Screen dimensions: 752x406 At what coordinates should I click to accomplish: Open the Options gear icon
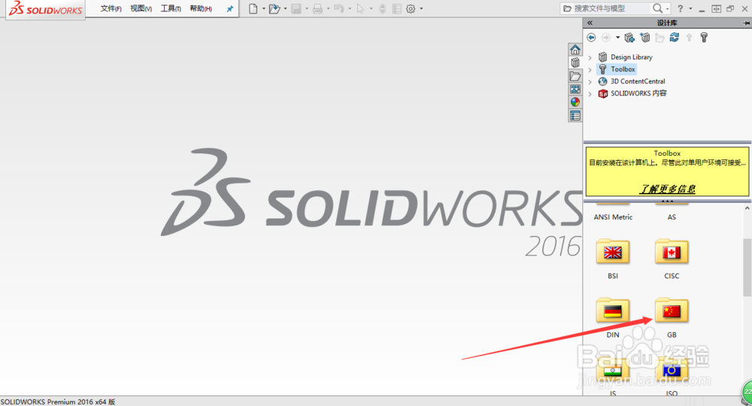pyautogui.click(x=411, y=8)
